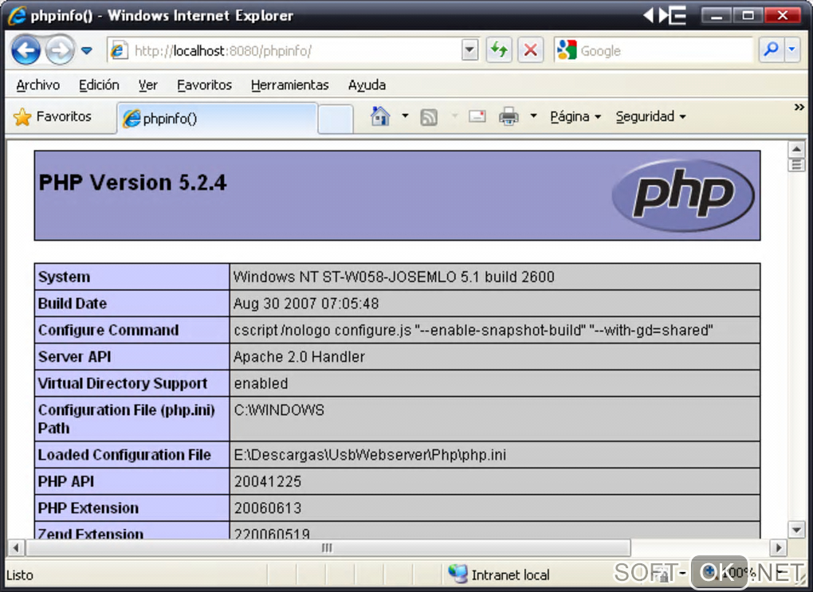Click the Internet Explorer title bar icon
This screenshot has width=813, height=592.
pos(17,16)
